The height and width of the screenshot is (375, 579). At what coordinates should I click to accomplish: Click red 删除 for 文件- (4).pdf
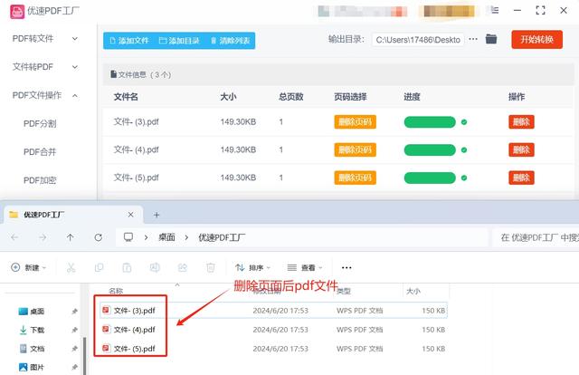point(521,149)
